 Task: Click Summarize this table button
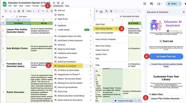[130, 16]
